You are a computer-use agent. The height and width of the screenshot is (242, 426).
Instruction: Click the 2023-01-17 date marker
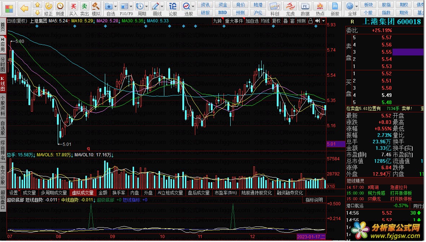point(311,237)
